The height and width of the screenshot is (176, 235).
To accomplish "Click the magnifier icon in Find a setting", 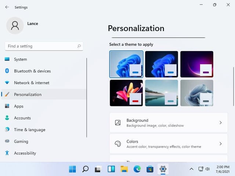I will point(79,46).
